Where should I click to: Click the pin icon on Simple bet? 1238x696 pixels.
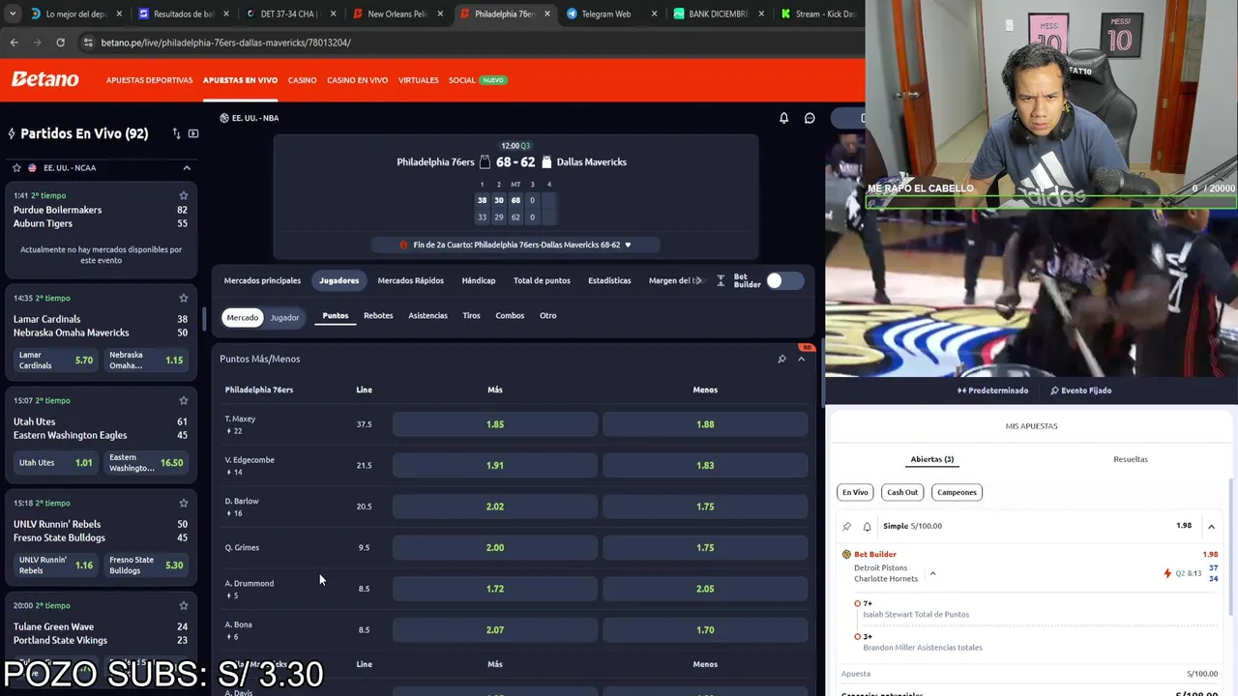coord(846,526)
